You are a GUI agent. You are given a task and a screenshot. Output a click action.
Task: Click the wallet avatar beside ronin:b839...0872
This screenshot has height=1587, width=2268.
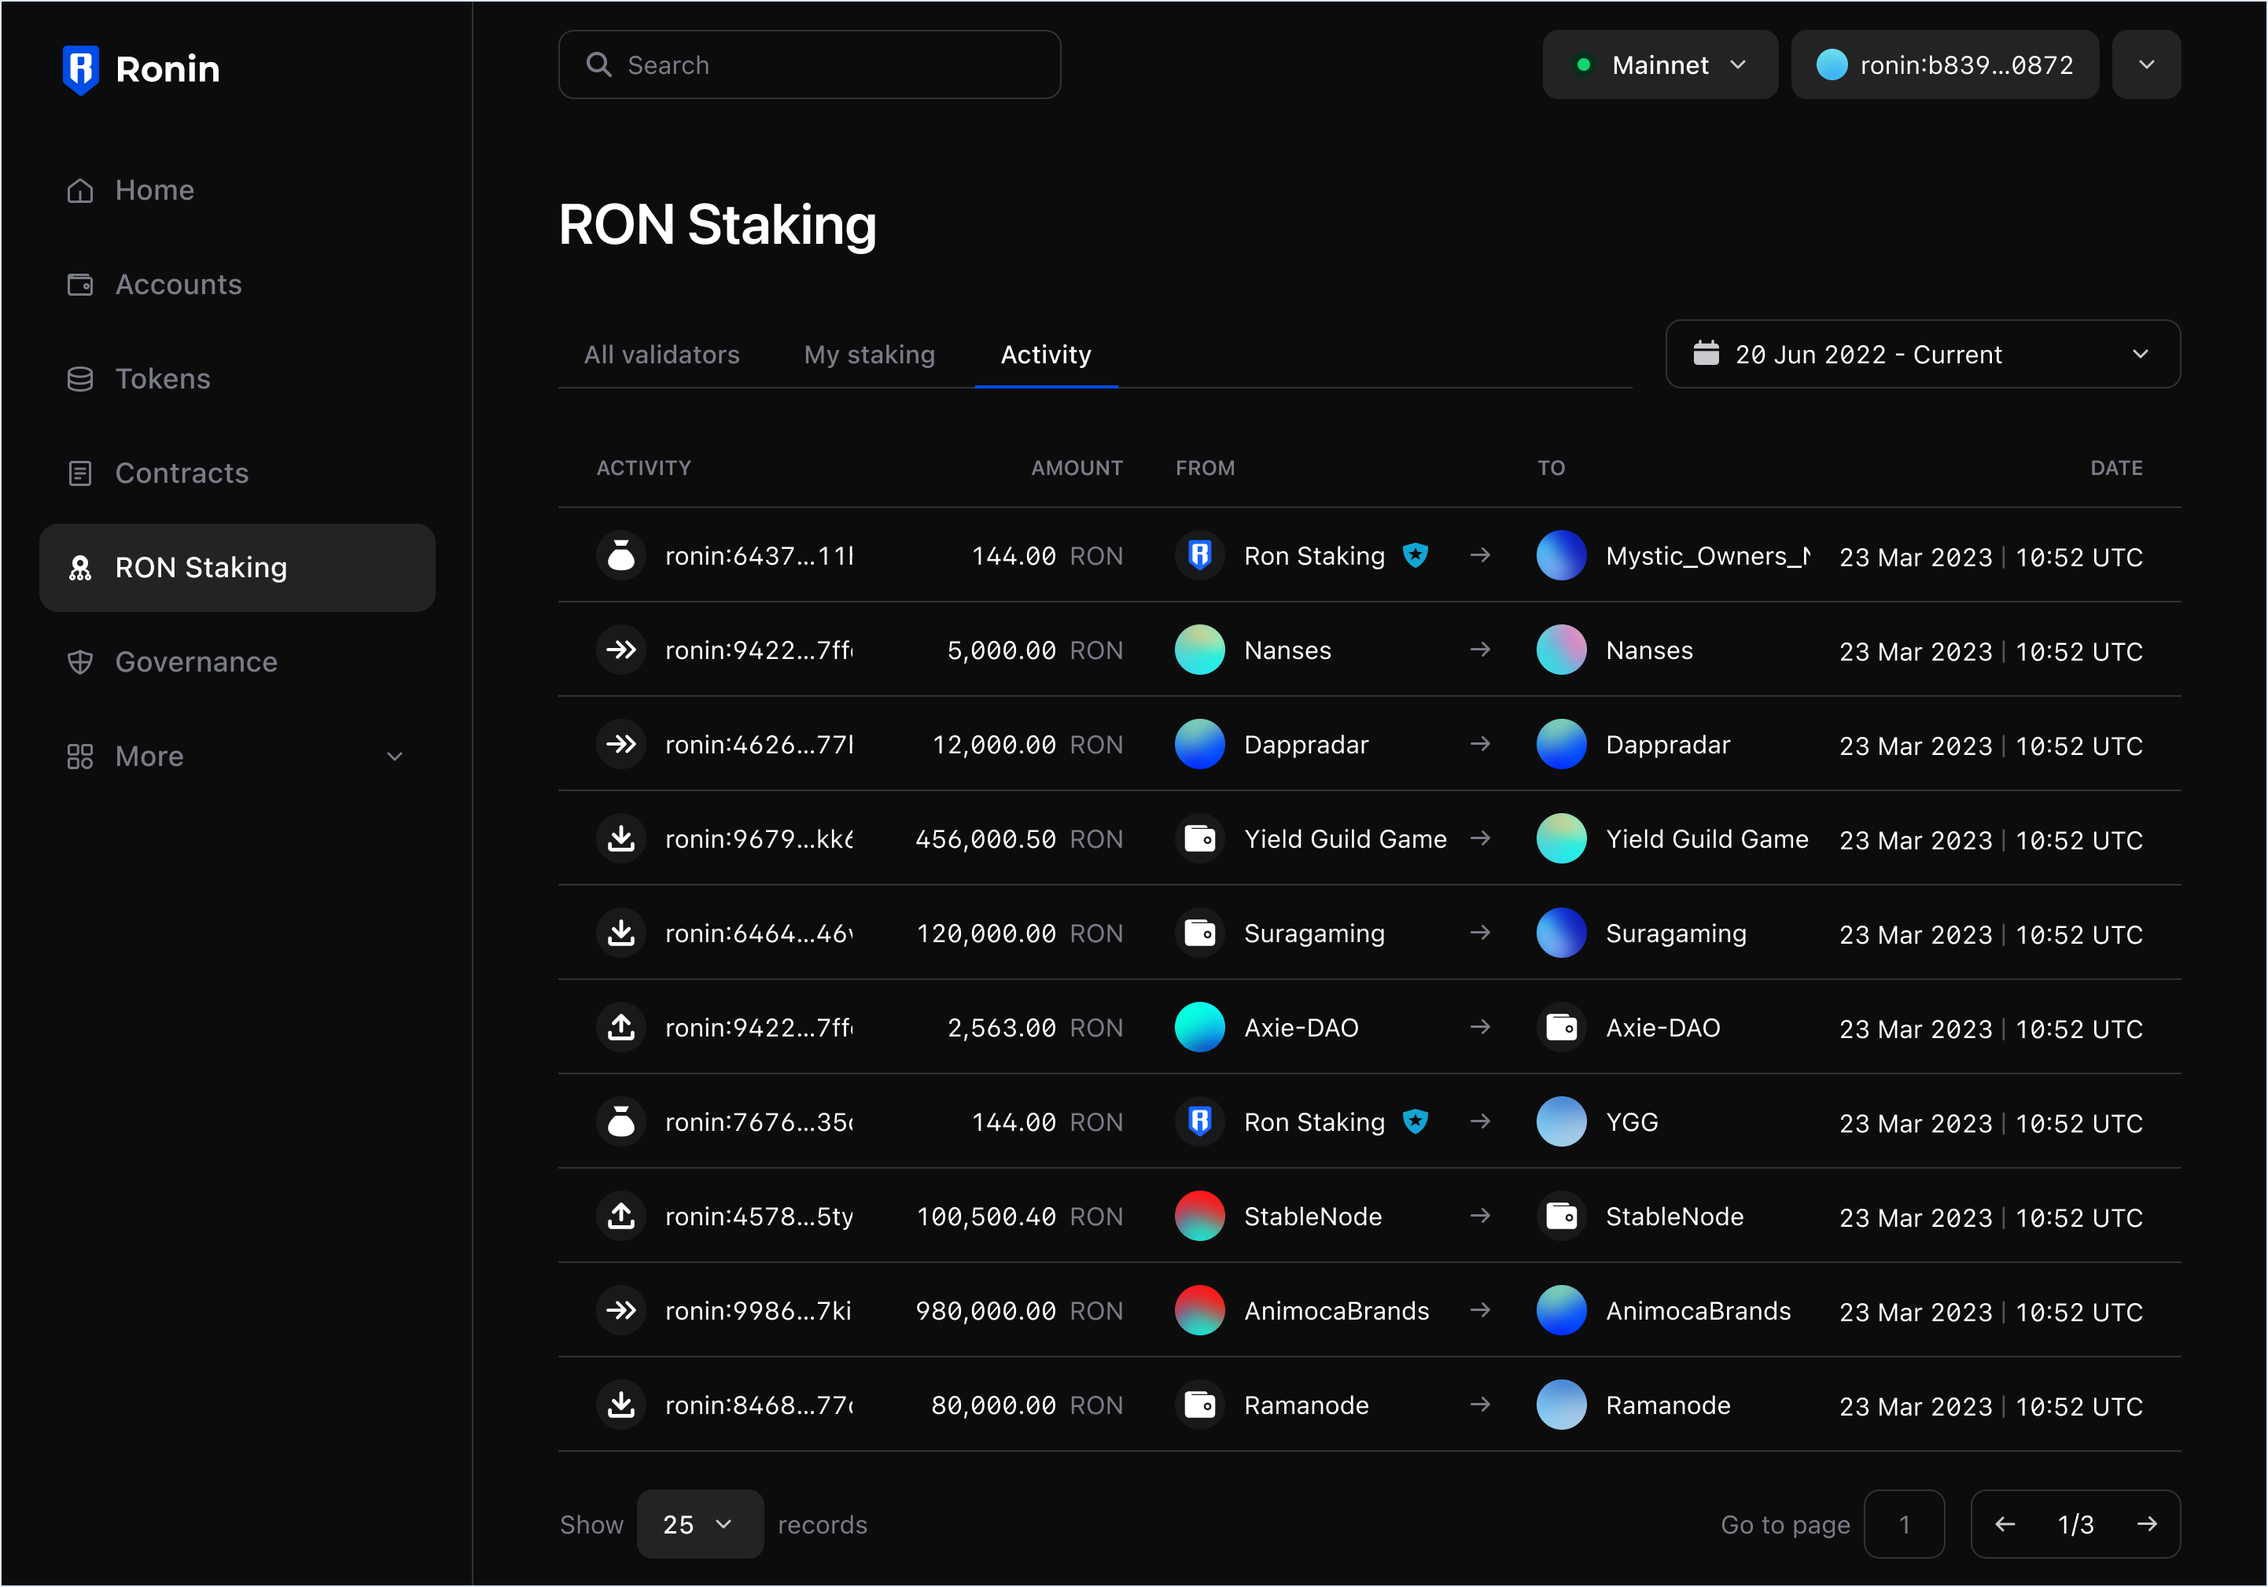click(x=1832, y=64)
